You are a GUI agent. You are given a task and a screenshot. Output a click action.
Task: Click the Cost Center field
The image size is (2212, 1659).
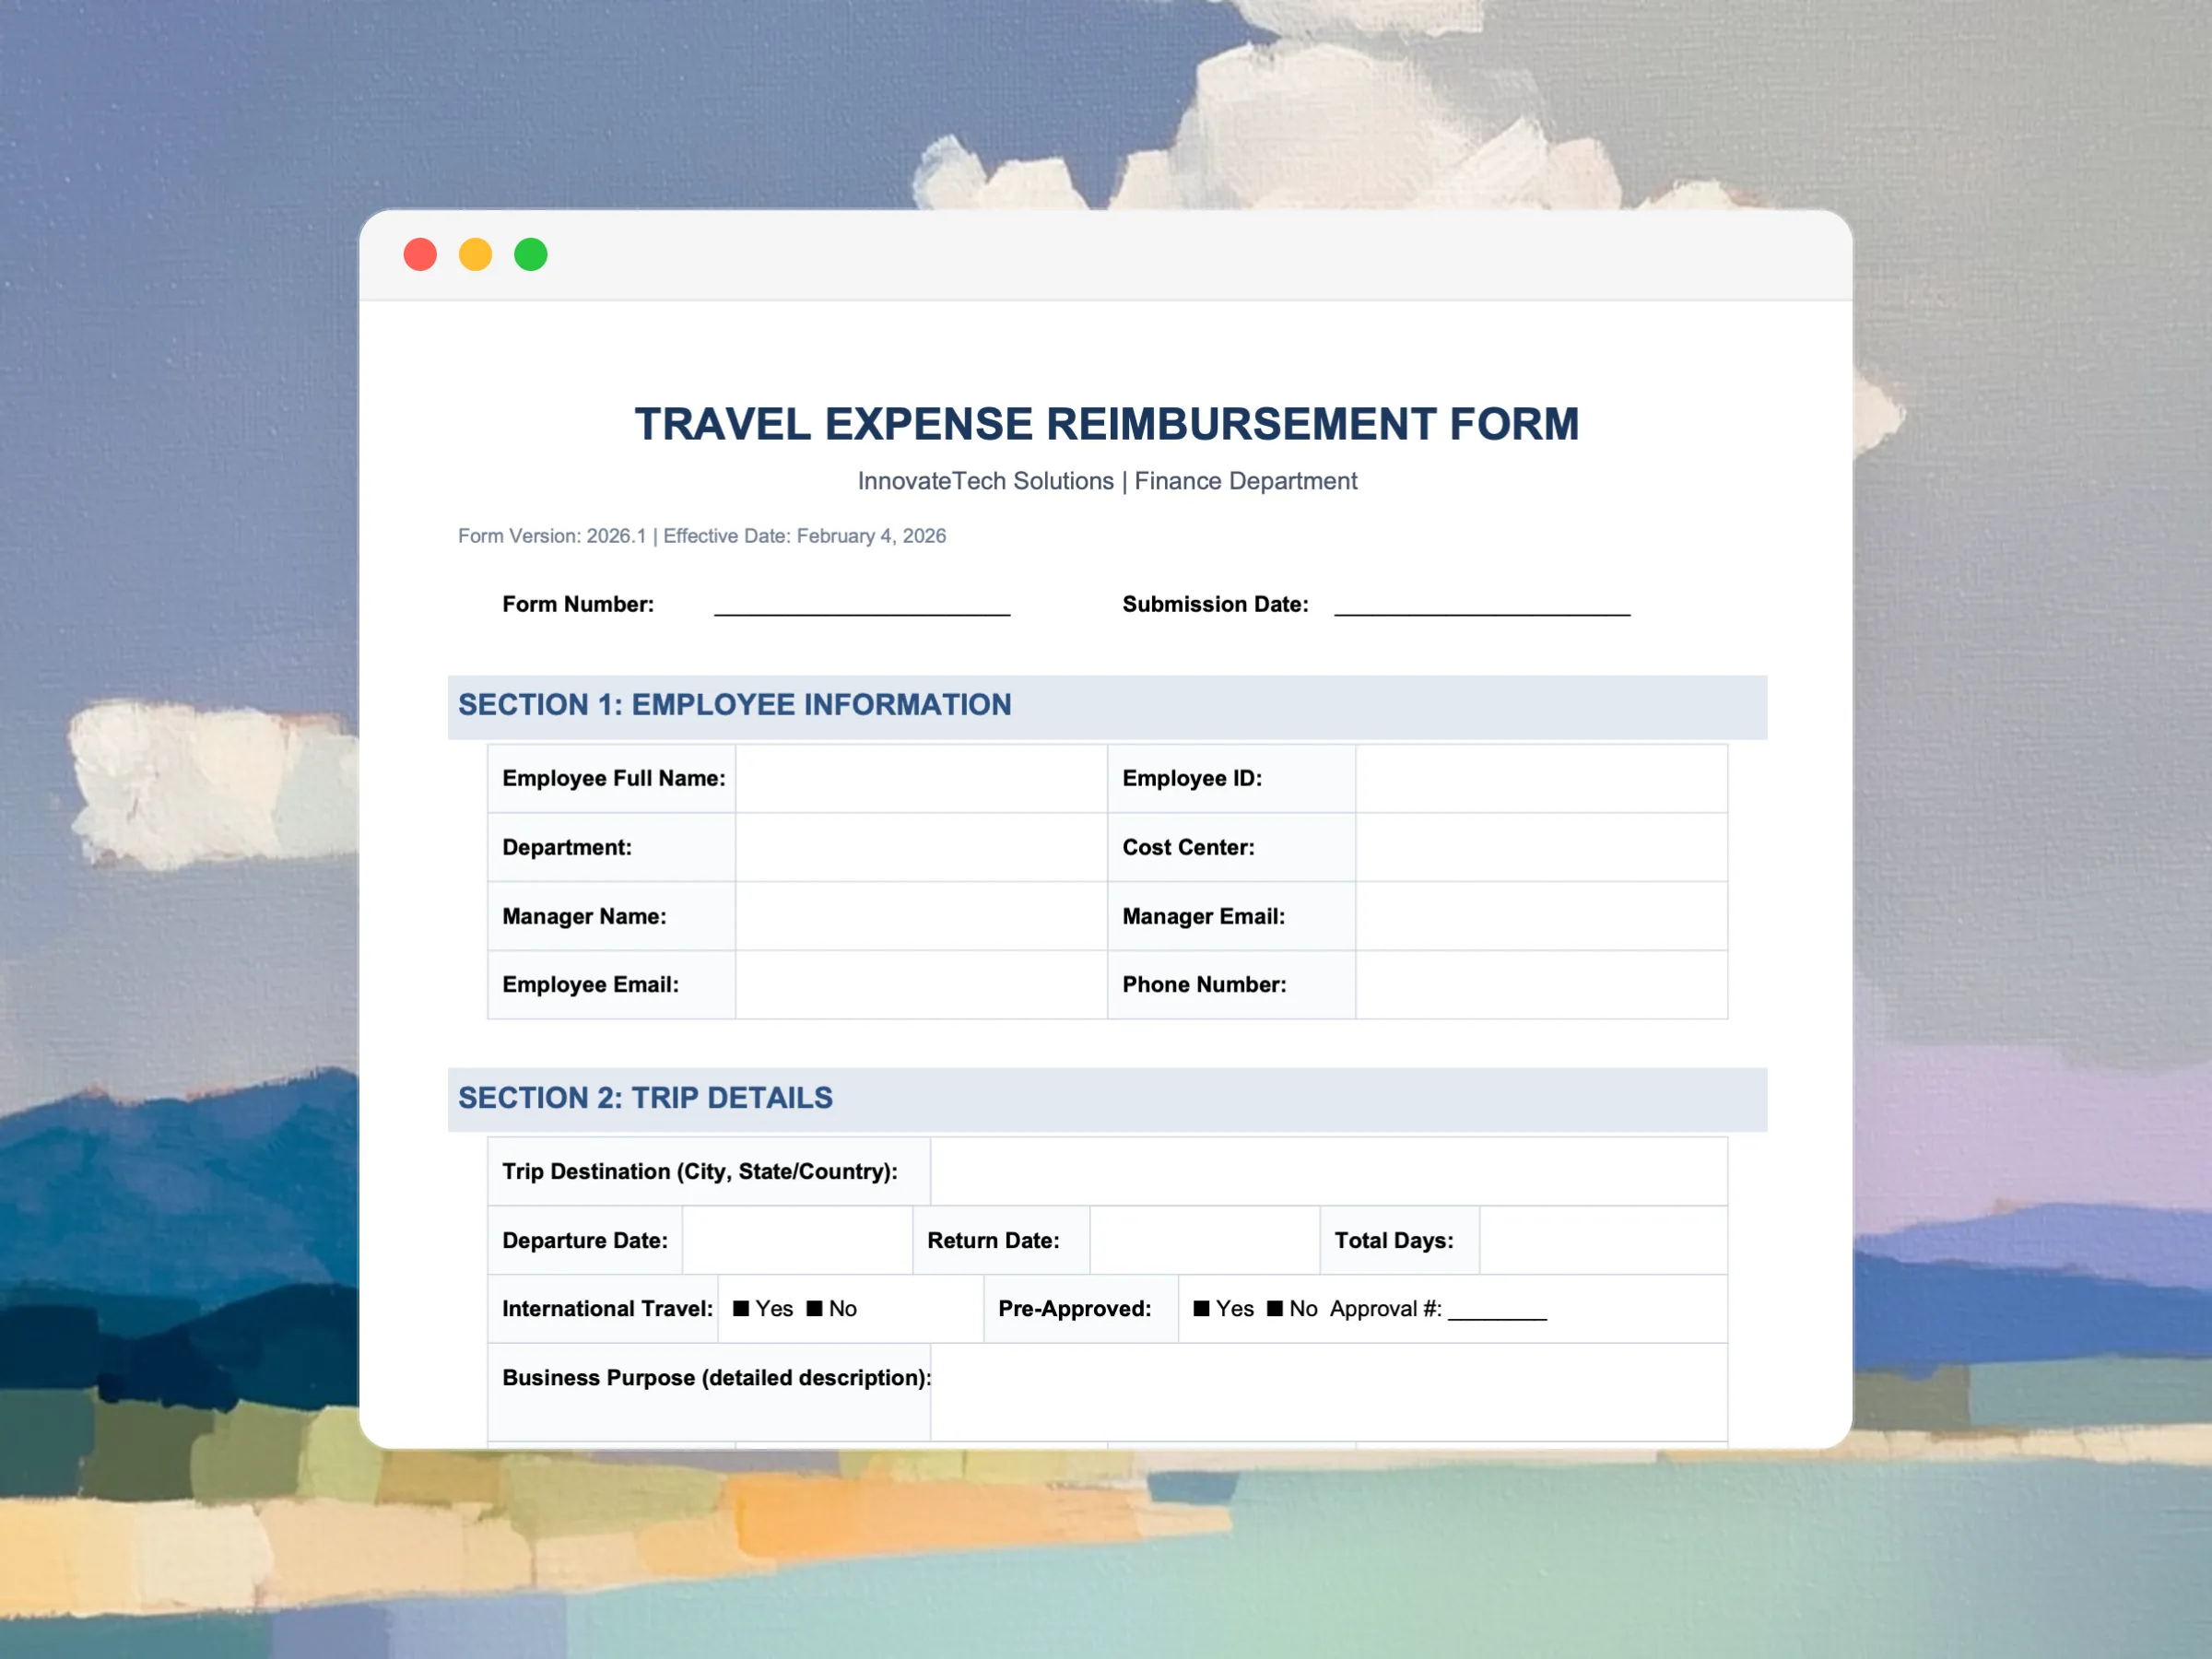[1541, 847]
